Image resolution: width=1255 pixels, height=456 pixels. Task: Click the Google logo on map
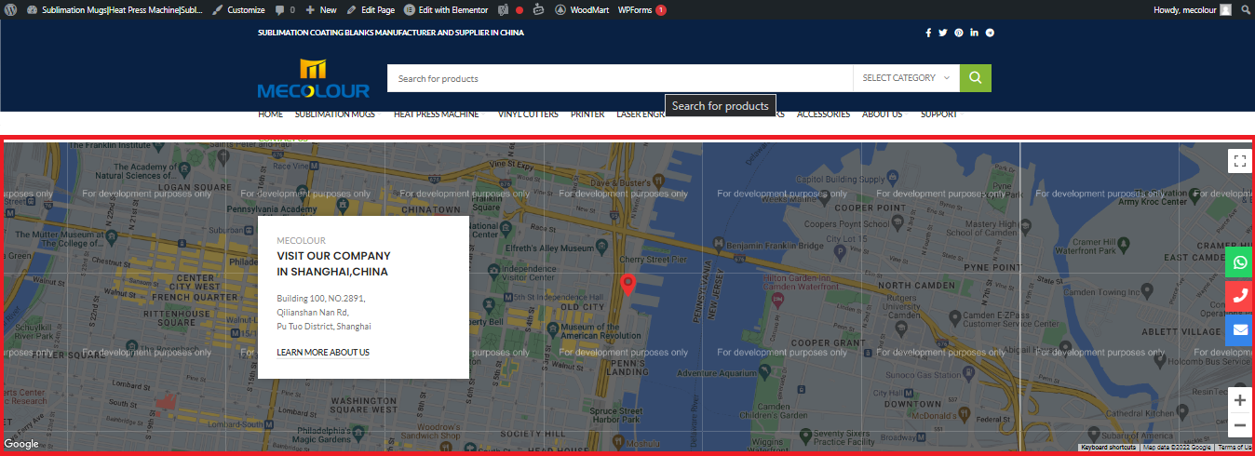click(x=21, y=444)
